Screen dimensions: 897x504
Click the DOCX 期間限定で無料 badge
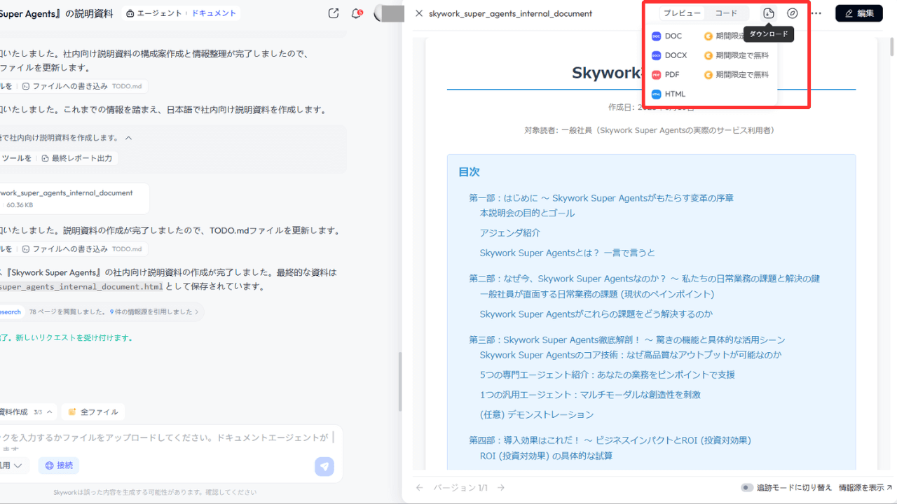click(737, 55)
